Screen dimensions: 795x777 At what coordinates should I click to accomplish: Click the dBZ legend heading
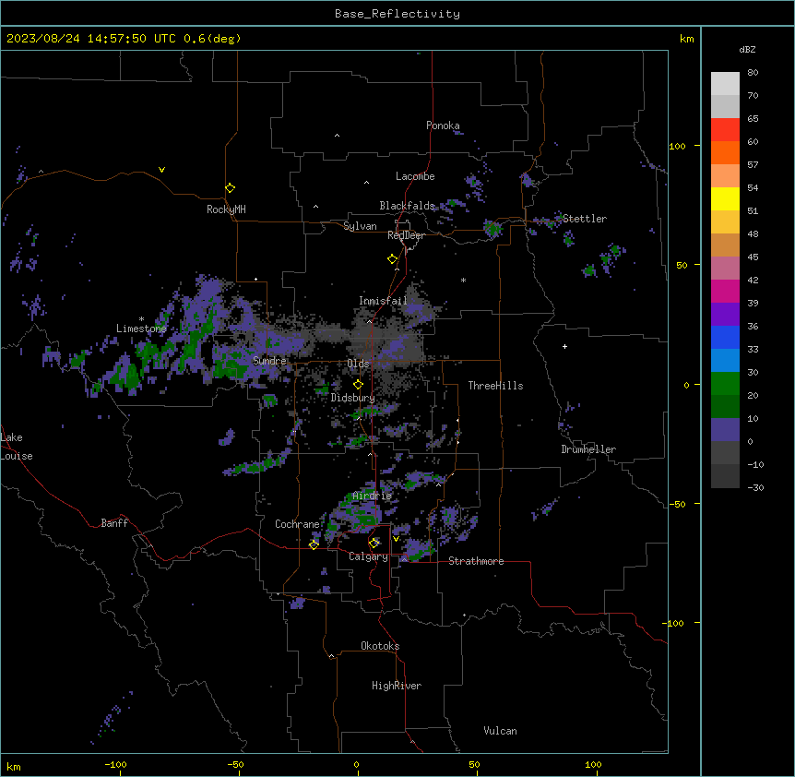(x=747, y=49)
